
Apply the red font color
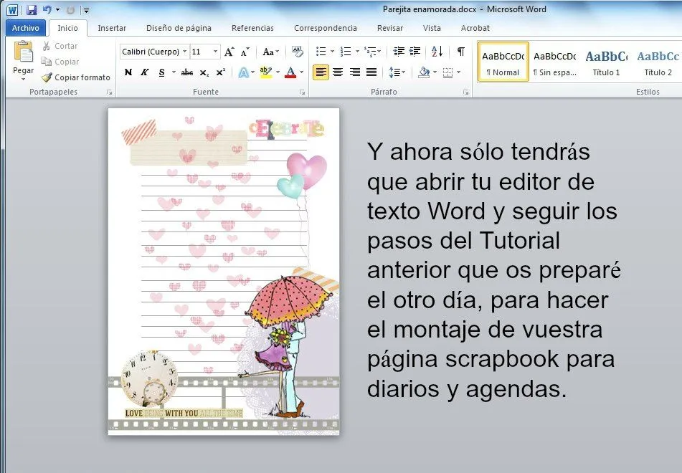[x=290, y=72]
